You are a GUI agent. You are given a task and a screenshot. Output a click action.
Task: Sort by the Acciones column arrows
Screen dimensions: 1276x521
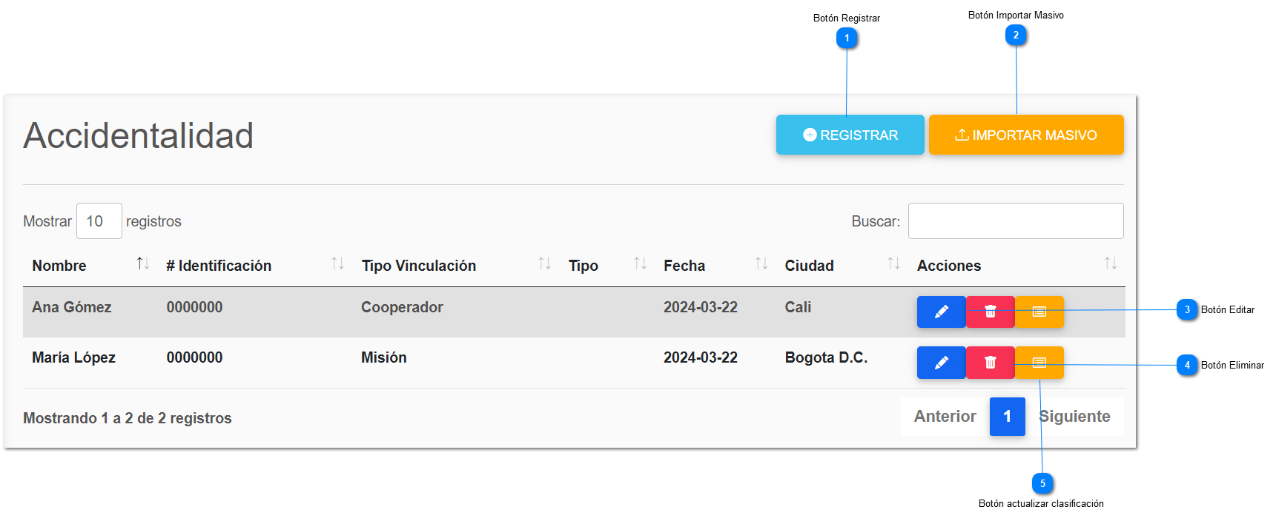[x=1110, y=263]
